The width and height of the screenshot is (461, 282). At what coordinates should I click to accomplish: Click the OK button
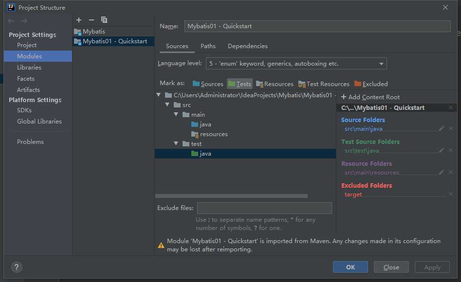tap(350, 267)
